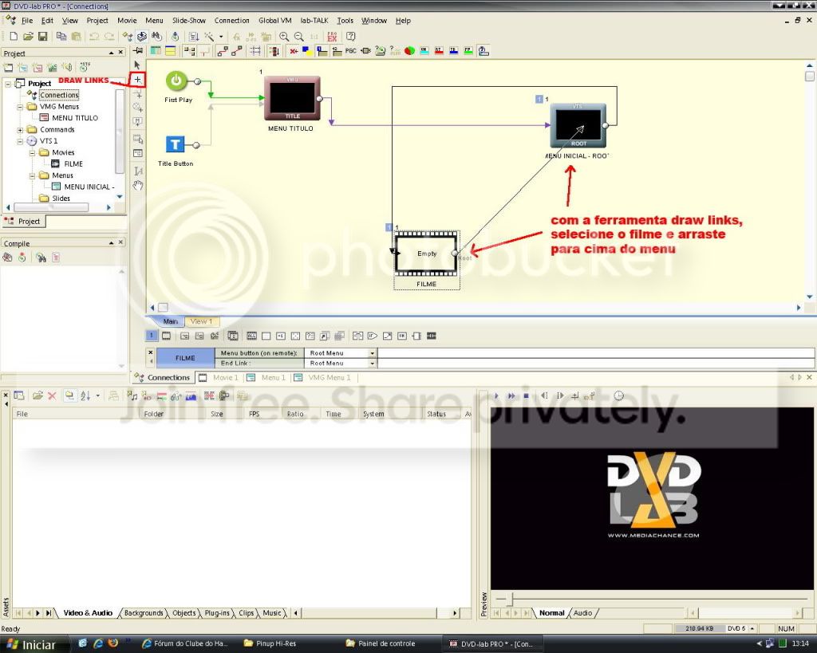Switch to the View 1 tab
This screenshot has width=817, height=653.
(201, 322)
